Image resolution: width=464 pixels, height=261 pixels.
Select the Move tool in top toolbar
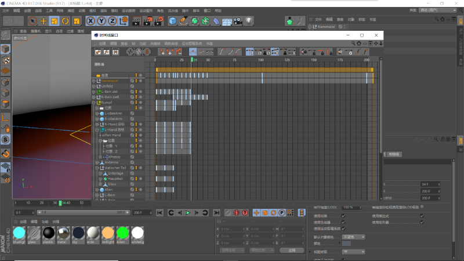pos(43,21)
